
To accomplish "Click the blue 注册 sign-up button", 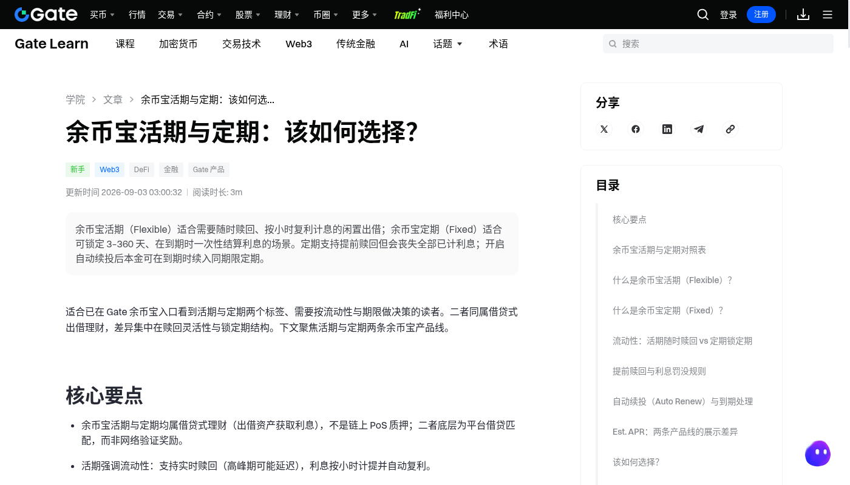I will point(761,15).
